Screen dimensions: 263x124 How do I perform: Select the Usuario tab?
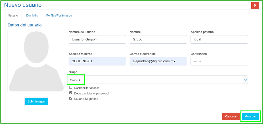coord(13,15)
